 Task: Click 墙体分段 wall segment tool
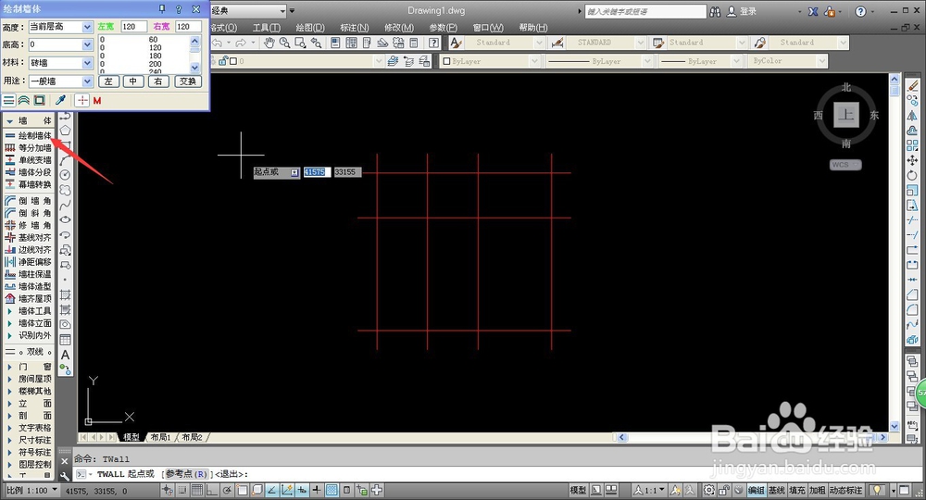pos(29,172)
